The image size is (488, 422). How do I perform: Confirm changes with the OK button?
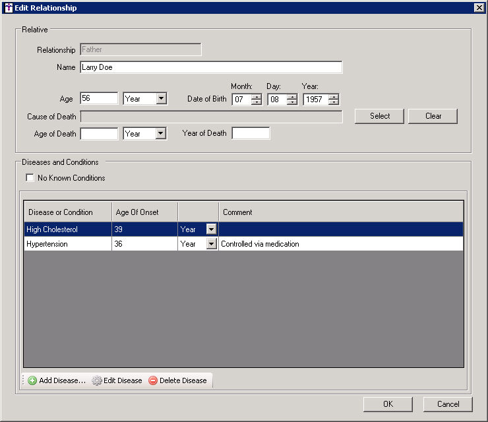click(388, 404)
